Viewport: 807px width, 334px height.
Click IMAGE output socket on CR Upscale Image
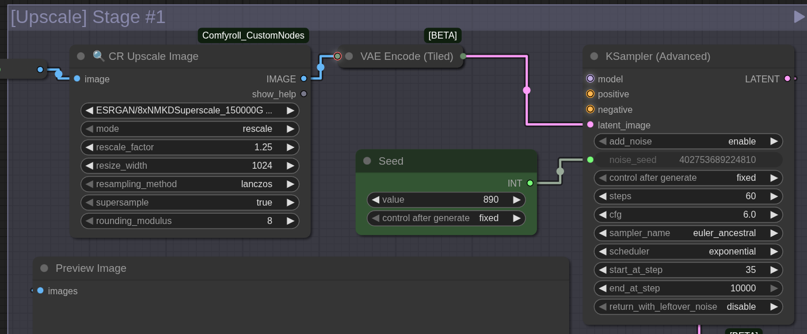pos(304,79)
